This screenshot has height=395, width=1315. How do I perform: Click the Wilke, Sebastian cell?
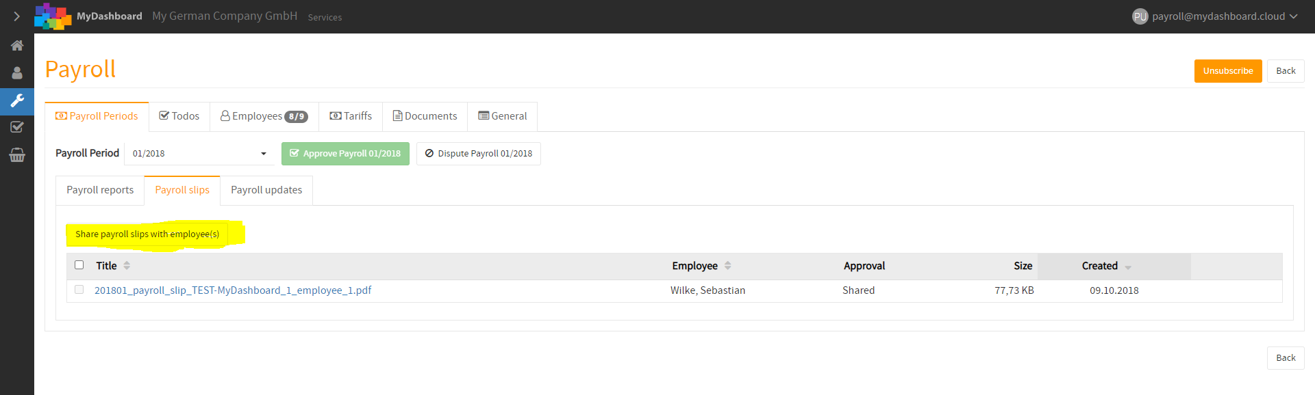coord(708,290)
